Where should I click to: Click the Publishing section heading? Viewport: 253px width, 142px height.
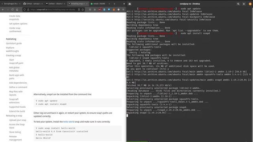coord(11,39)
